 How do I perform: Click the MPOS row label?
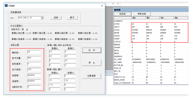[x=117, y=53]
